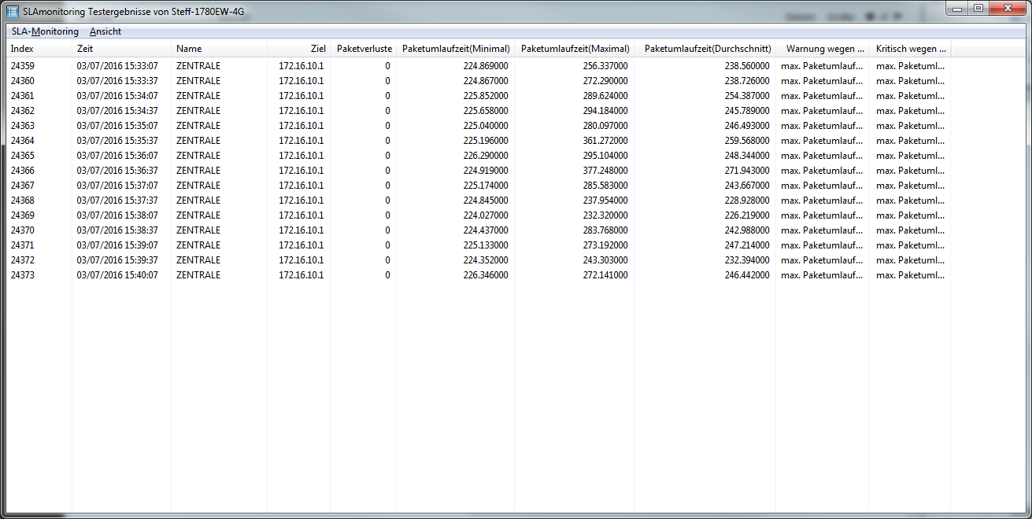
Task: Open the SLA-Monitoring menu
Action: [x=45, y=31]
